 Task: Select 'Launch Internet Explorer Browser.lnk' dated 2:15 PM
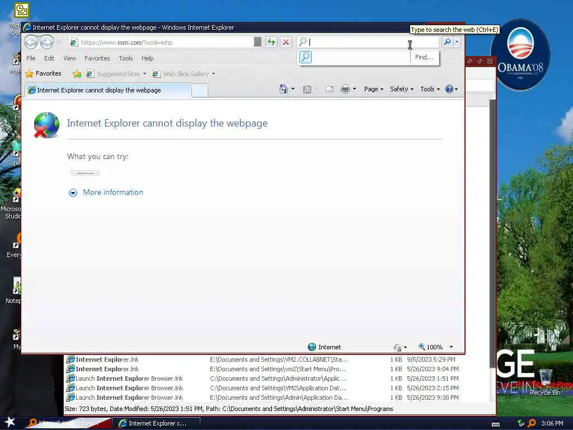262,388
